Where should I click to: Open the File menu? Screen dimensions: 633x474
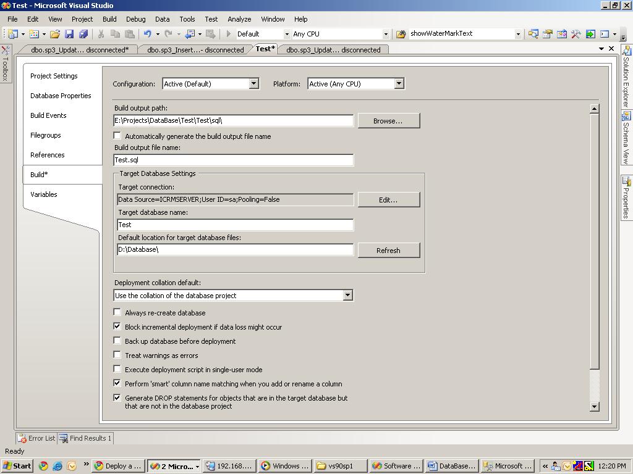(12, 19)
